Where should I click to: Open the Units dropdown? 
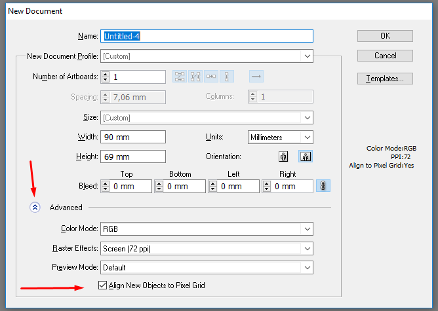[x=307, y=137]
